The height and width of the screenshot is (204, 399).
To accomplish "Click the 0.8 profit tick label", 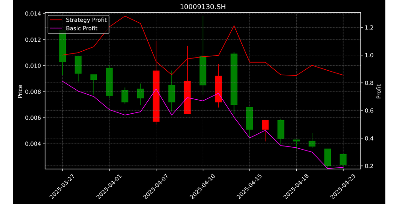I will click(x=369, y=83).
